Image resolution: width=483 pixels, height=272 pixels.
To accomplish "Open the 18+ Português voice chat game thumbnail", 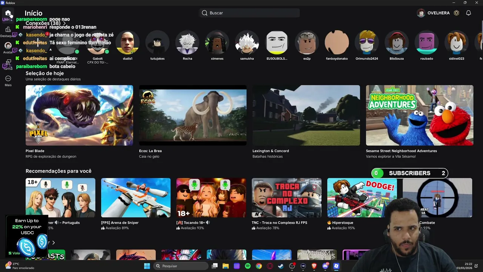I will (x=60, y=198).
